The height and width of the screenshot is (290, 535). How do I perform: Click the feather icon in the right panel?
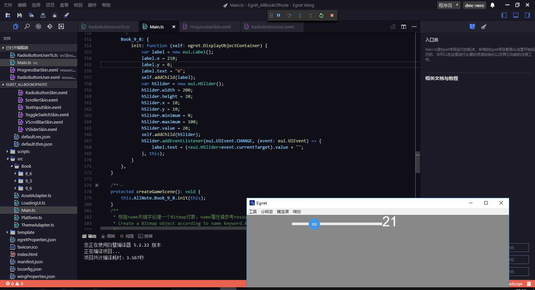coord(484,26)
